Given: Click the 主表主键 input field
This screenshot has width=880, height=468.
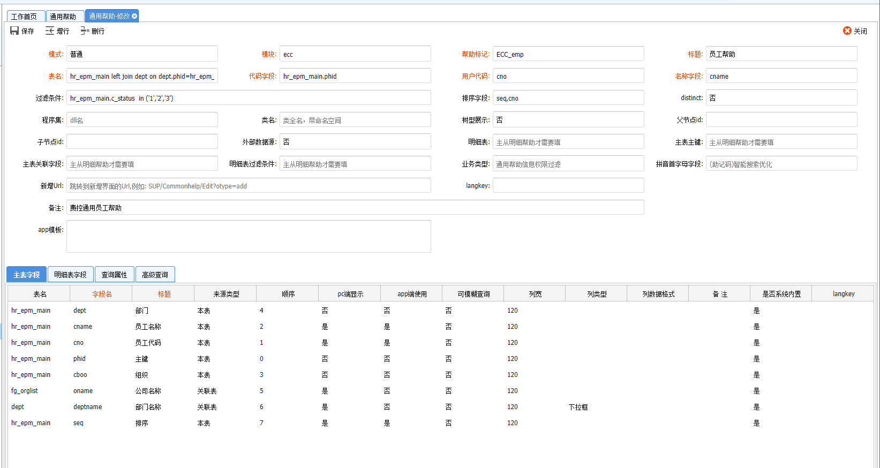Looking at the screenshot, I should (781, 141).
